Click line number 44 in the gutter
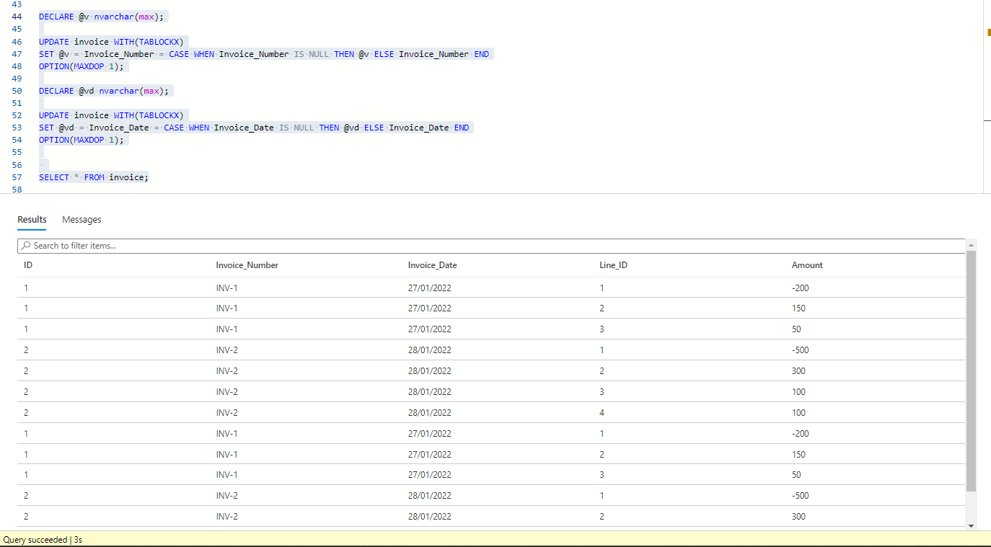 tap(17, 17)
